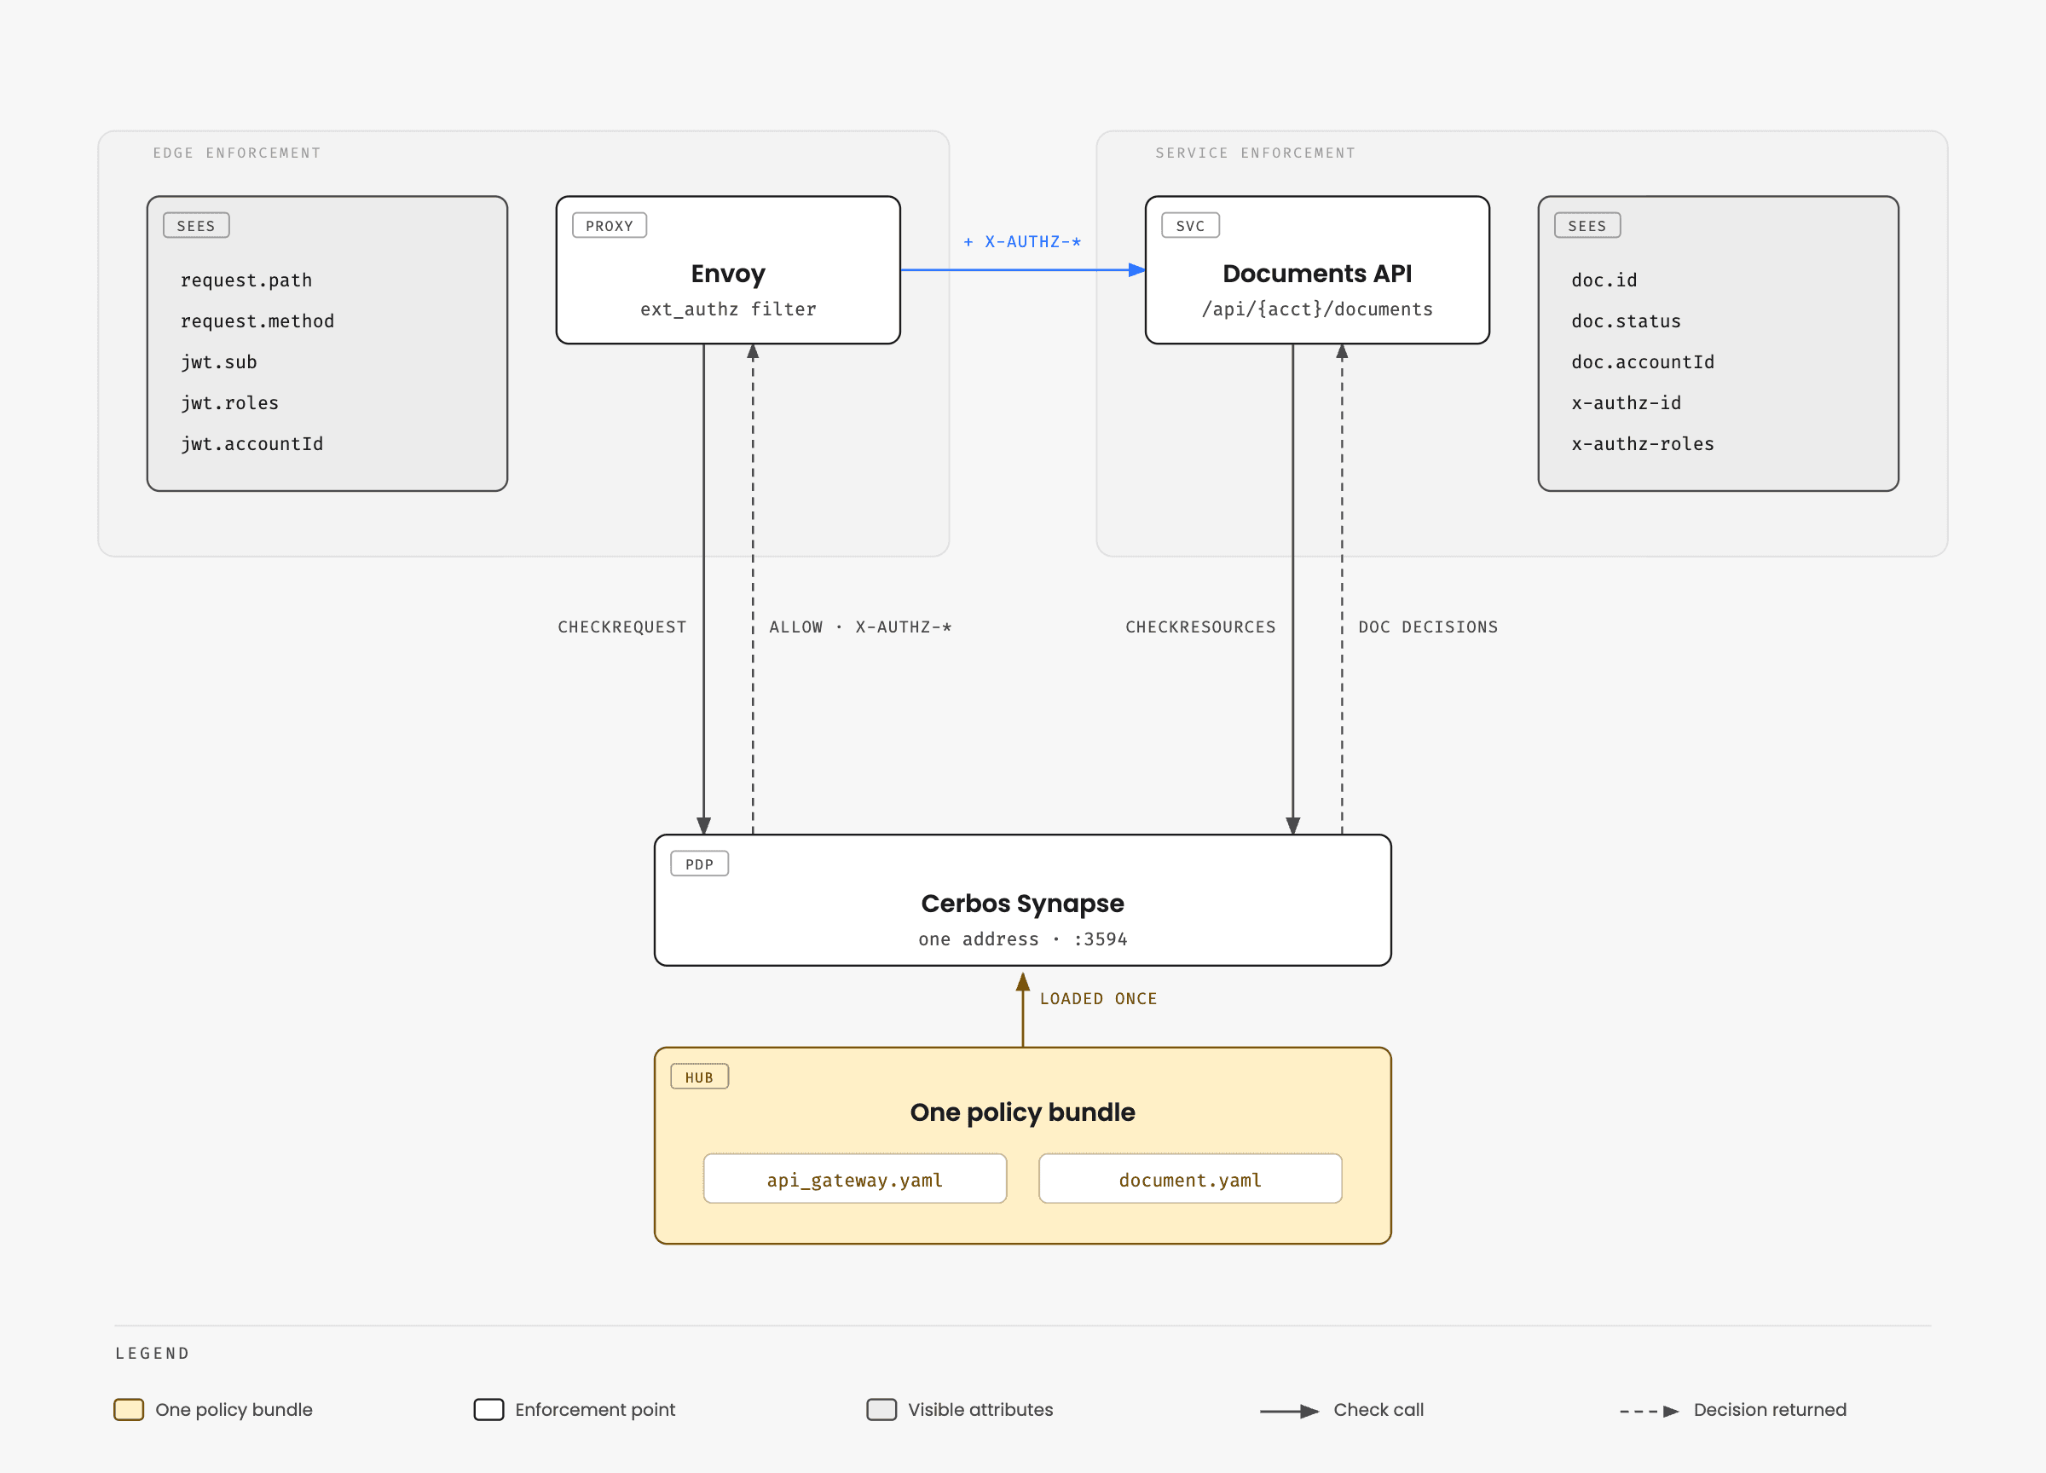Click the CHECKRESOURCES arrow label

click(x=1200, y=627)
